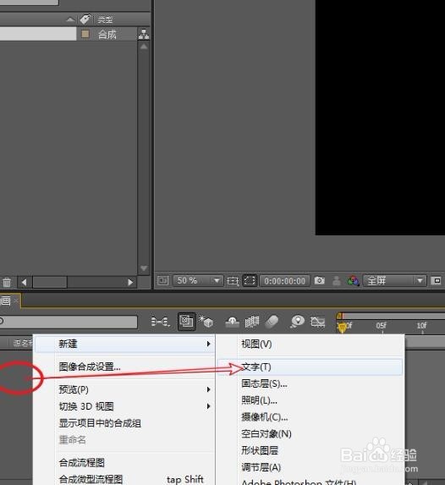Viewport: 445px width, 485px height.
Task: Click the sort direction arrow in header
Action: pos(70,19)
